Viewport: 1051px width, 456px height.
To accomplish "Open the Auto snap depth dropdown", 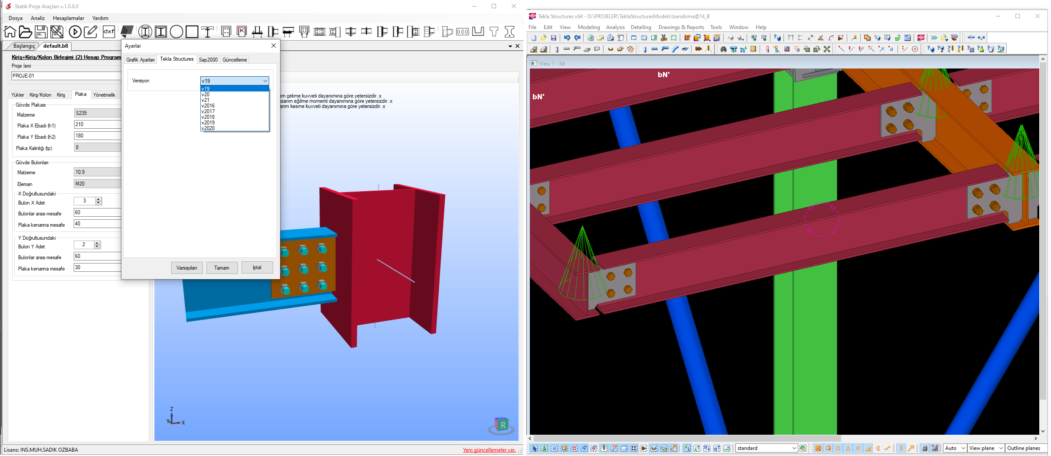I will (x=955, y=448).
